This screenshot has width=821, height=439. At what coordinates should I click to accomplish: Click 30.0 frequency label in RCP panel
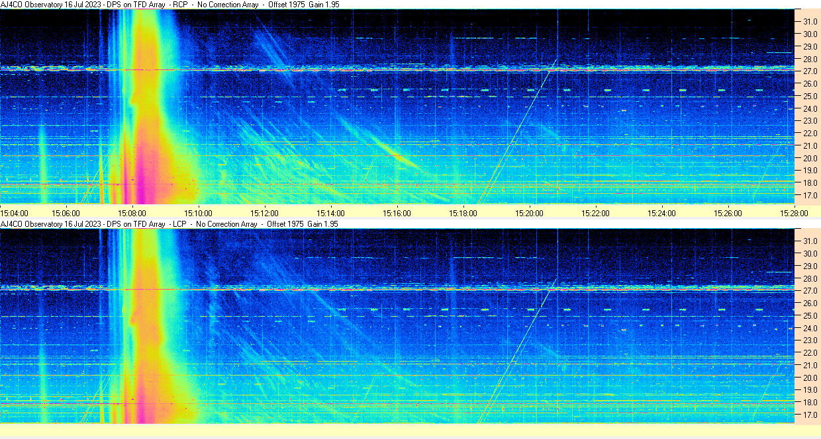coord(810,34)
